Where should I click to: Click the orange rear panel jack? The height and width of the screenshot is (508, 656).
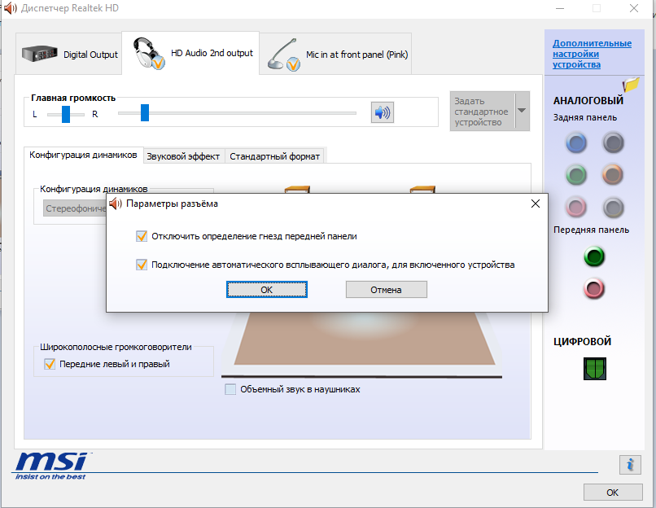613,175
